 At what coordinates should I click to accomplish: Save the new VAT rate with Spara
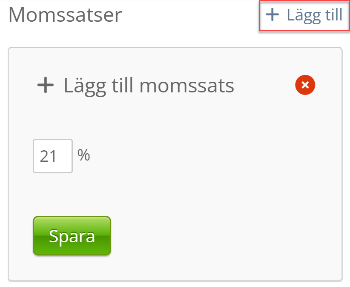[72, 235]
